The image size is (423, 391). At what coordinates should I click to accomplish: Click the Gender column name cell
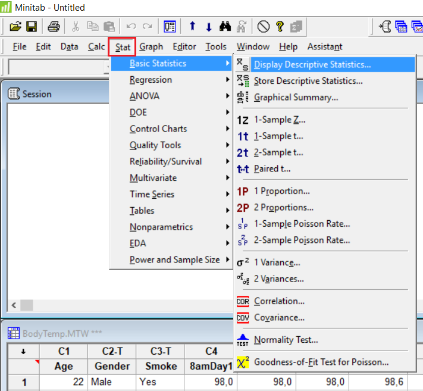click(x=112, y=366)
